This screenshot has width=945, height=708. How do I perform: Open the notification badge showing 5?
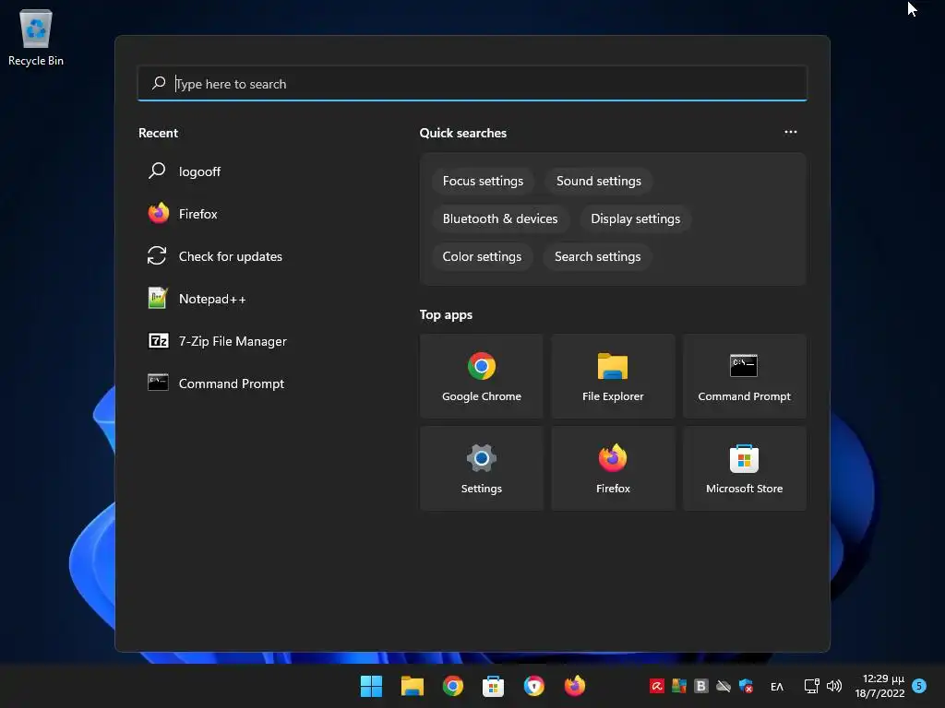pyautogui.click(x=919, y=686)
